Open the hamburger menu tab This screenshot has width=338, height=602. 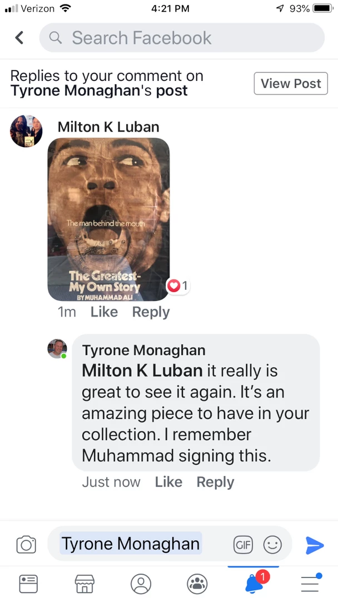[x=310, y=583]
